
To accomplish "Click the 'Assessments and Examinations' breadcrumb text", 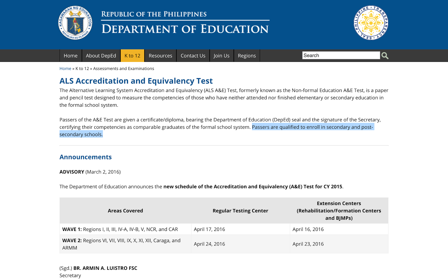I will [123, 69].
